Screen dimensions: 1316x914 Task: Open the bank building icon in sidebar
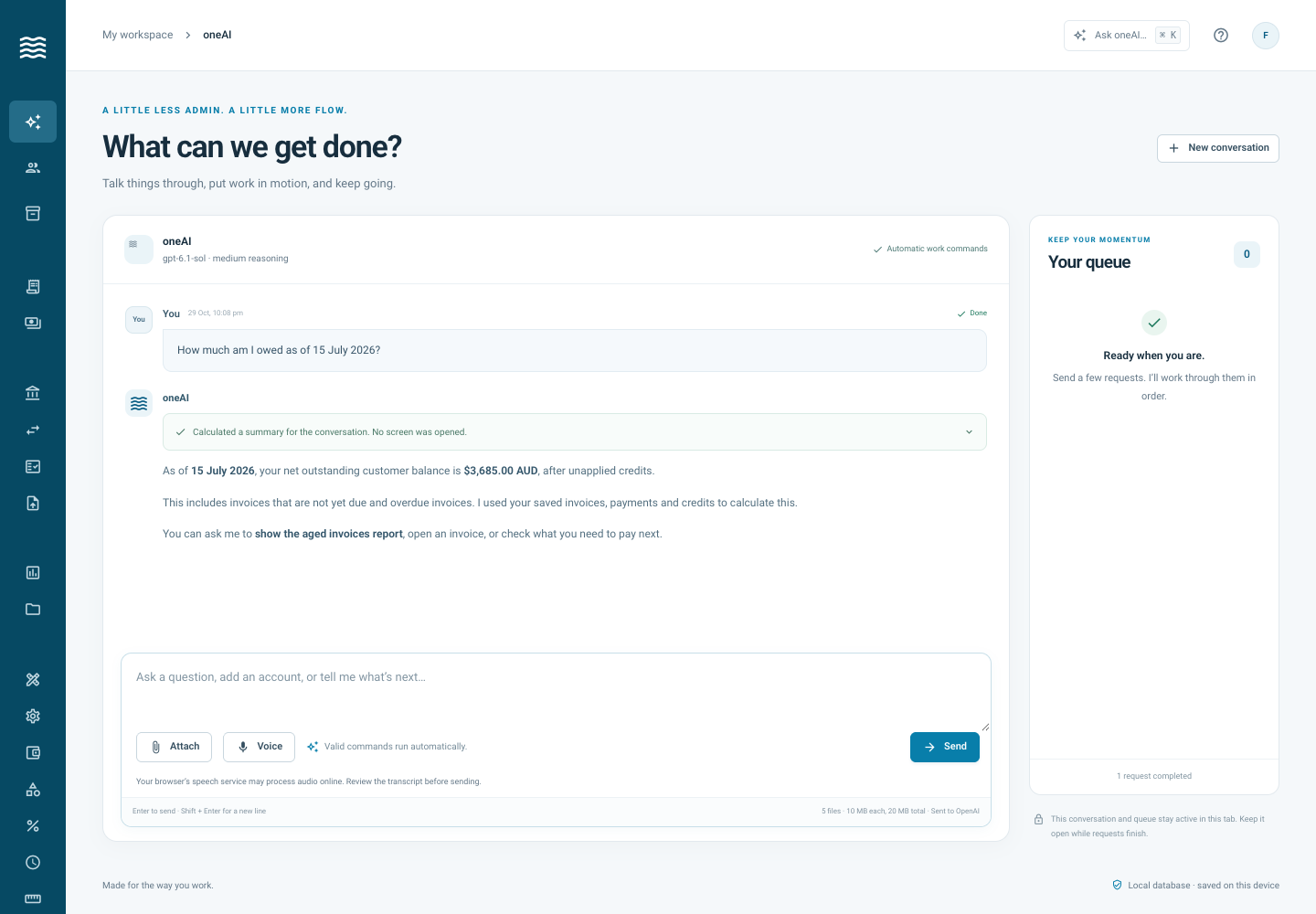(33, 393)
